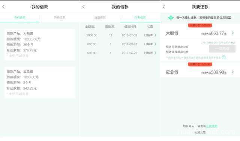Tap the 2016-07-03 loan date cell
The image size is (240, 141).
point(129,35)
